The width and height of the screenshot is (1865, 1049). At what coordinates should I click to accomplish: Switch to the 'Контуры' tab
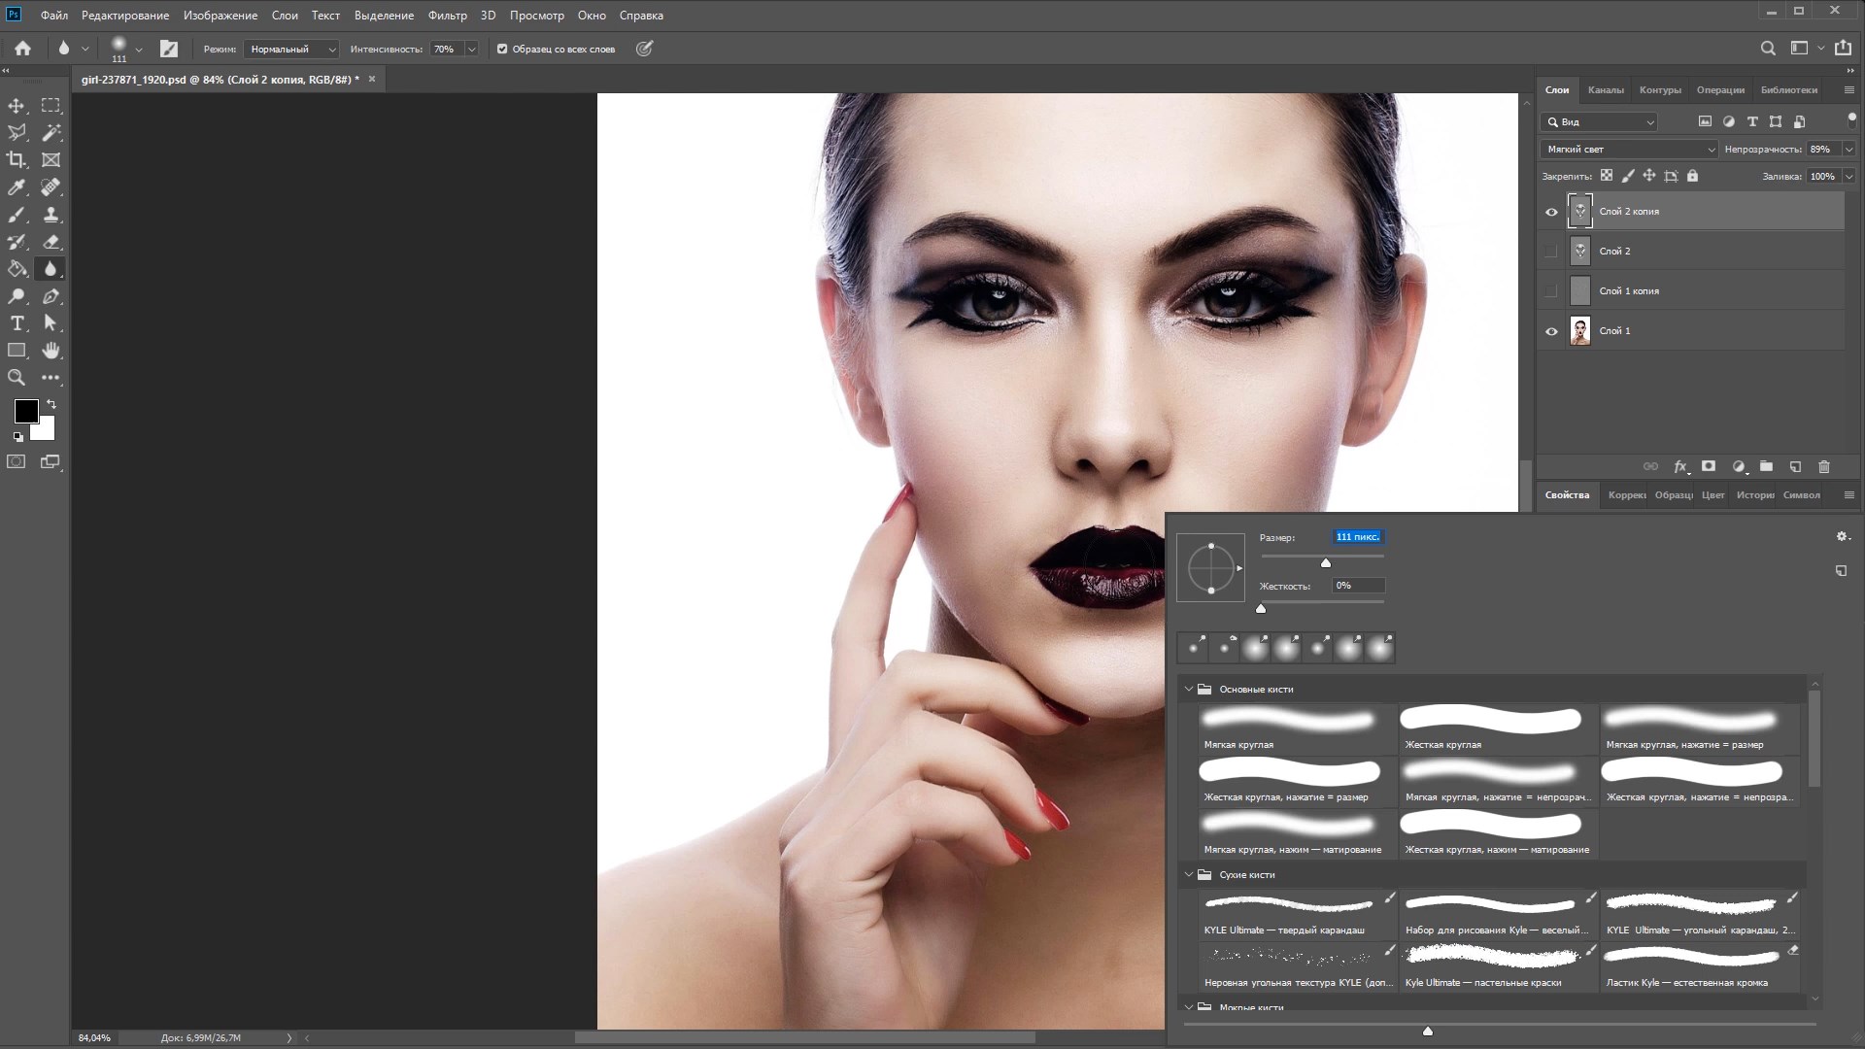point(1660,89)
